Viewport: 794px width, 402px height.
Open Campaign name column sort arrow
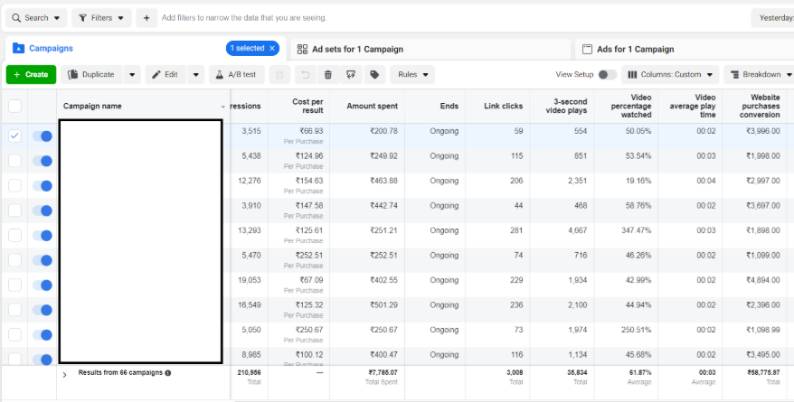pyautogui.click(x=223, y=107)
